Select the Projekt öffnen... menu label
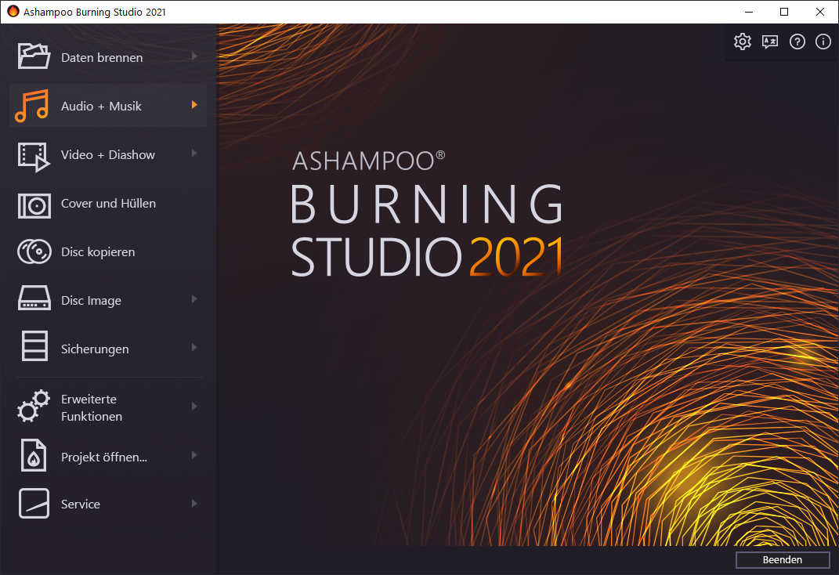 pos(104,457)
